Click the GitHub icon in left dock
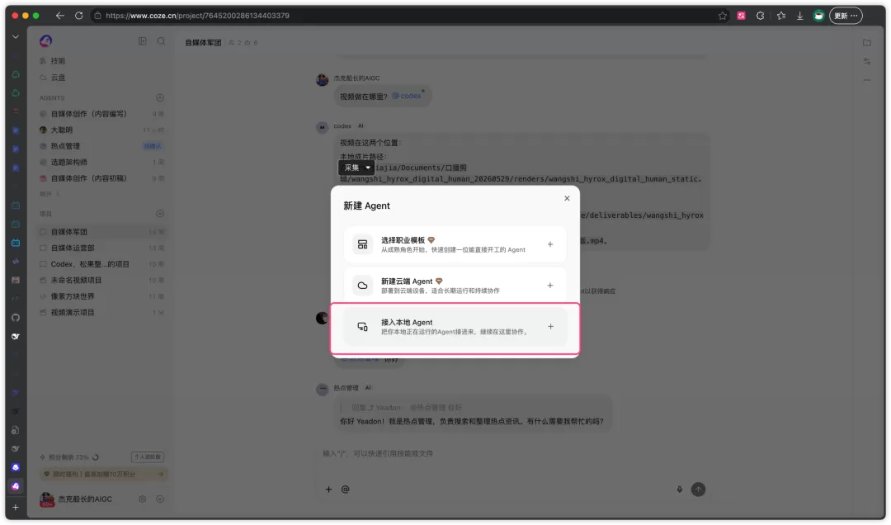 click(x=16, y=318)
